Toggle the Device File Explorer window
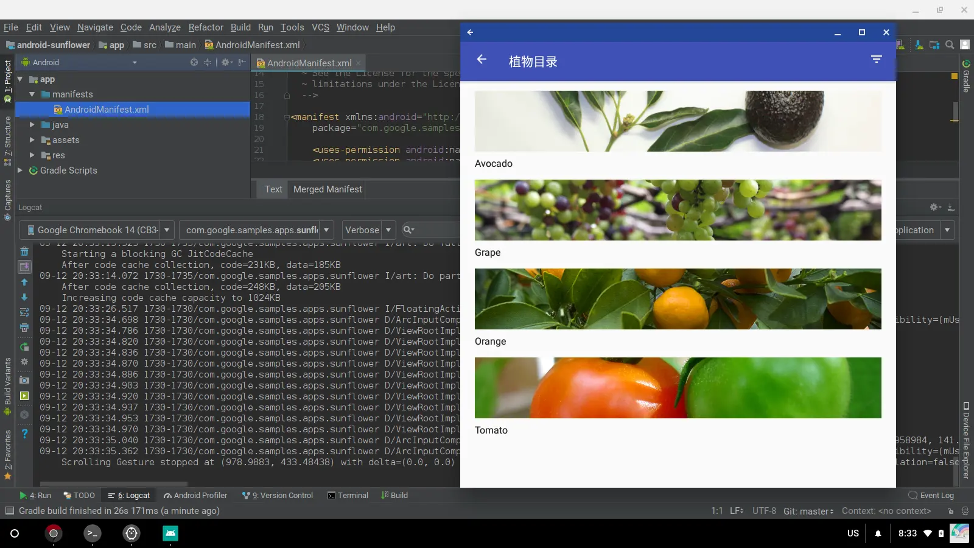This screenshot has width=974, height=548. [966, 440]
